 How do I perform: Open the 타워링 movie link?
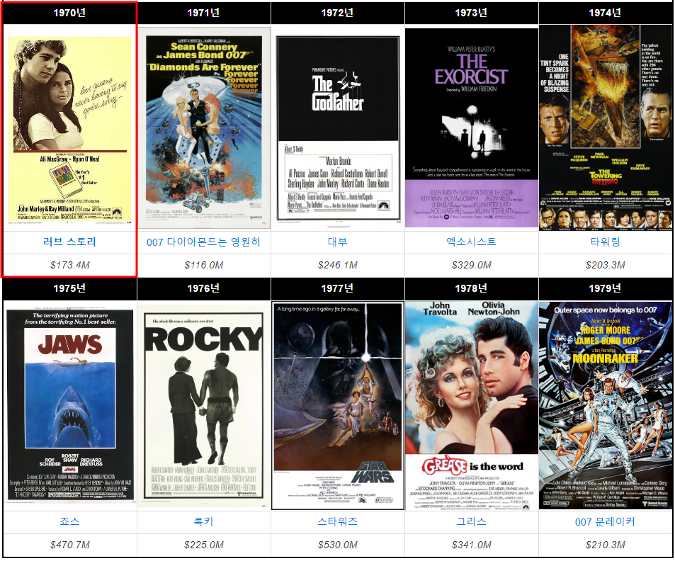point(606,242)
